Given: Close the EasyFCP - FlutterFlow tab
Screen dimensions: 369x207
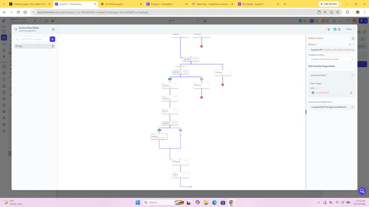Looking at the screenshot, I should point(95,4).
